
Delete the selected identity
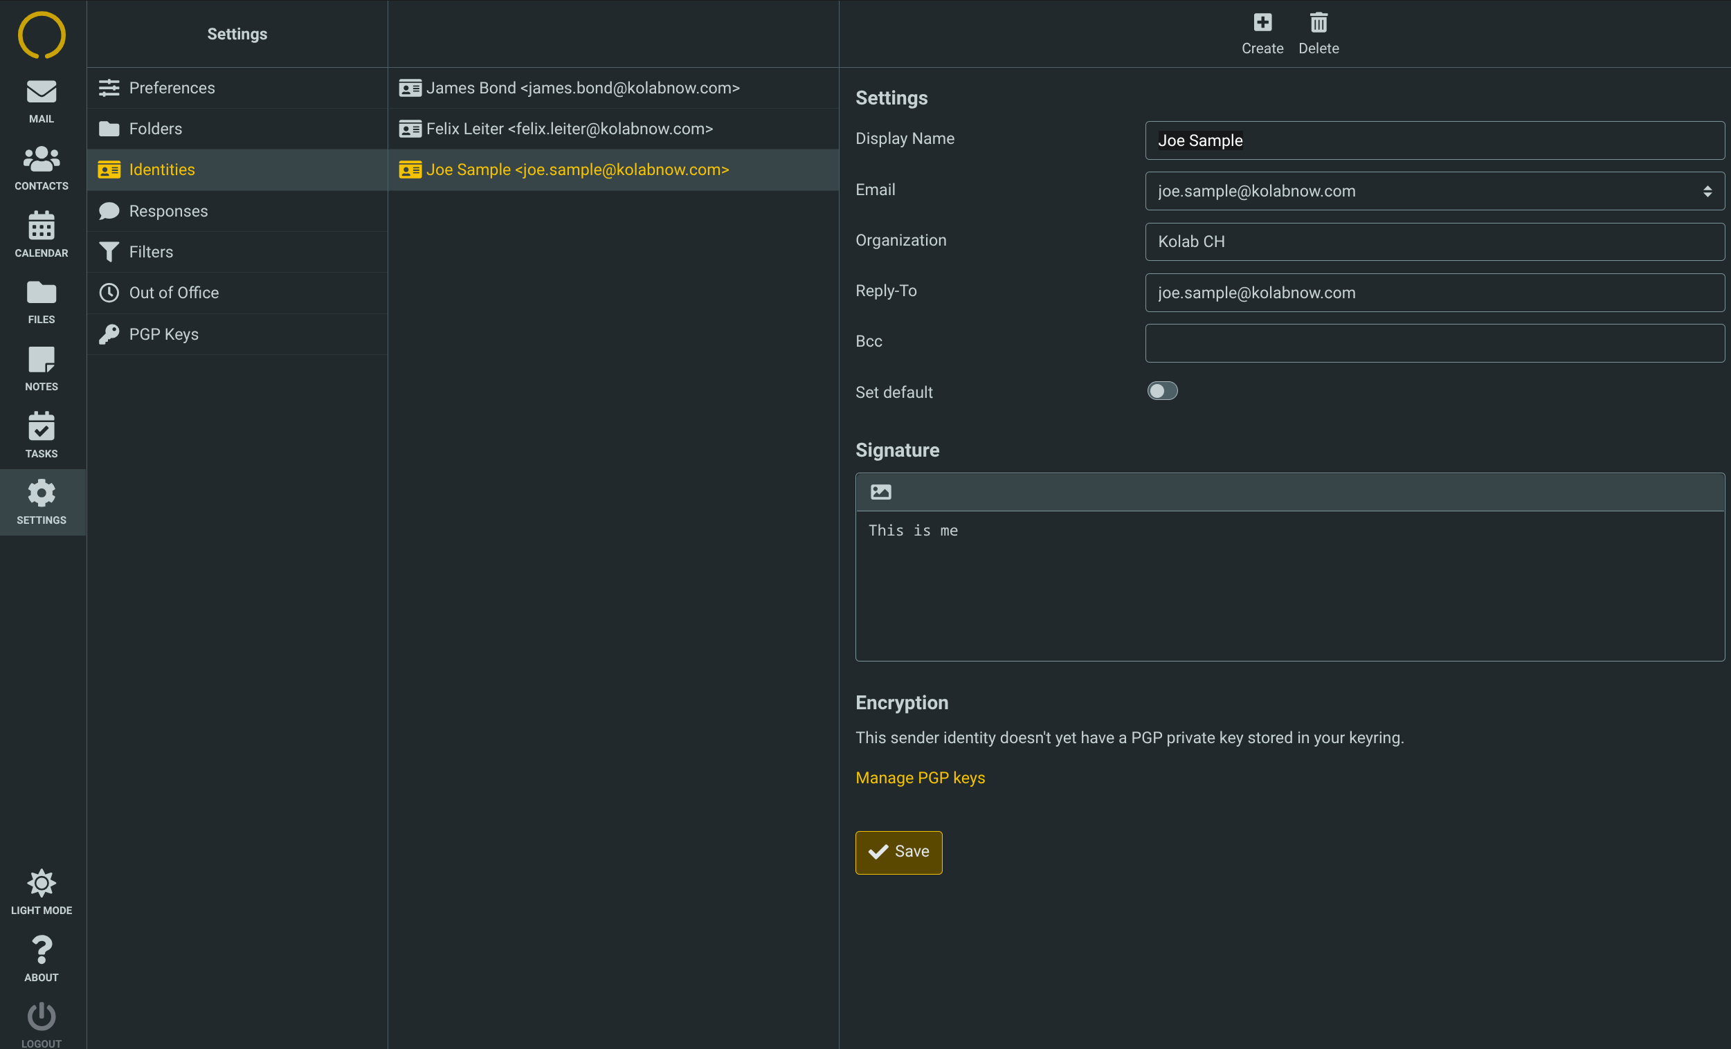(1318, 33)
